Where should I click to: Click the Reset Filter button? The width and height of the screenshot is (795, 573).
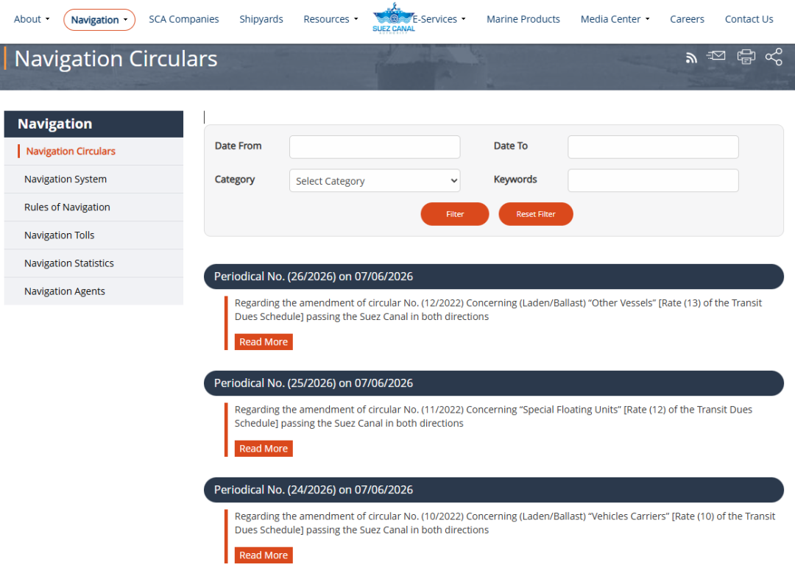point(536,214)
